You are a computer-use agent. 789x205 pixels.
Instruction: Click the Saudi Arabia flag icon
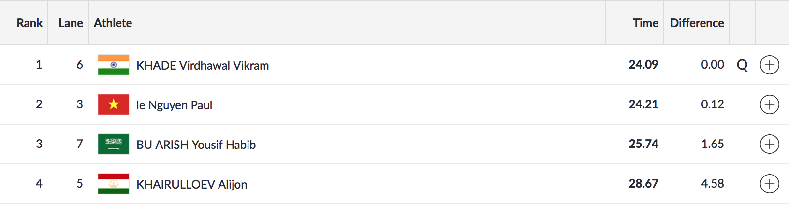pos(114,144)
